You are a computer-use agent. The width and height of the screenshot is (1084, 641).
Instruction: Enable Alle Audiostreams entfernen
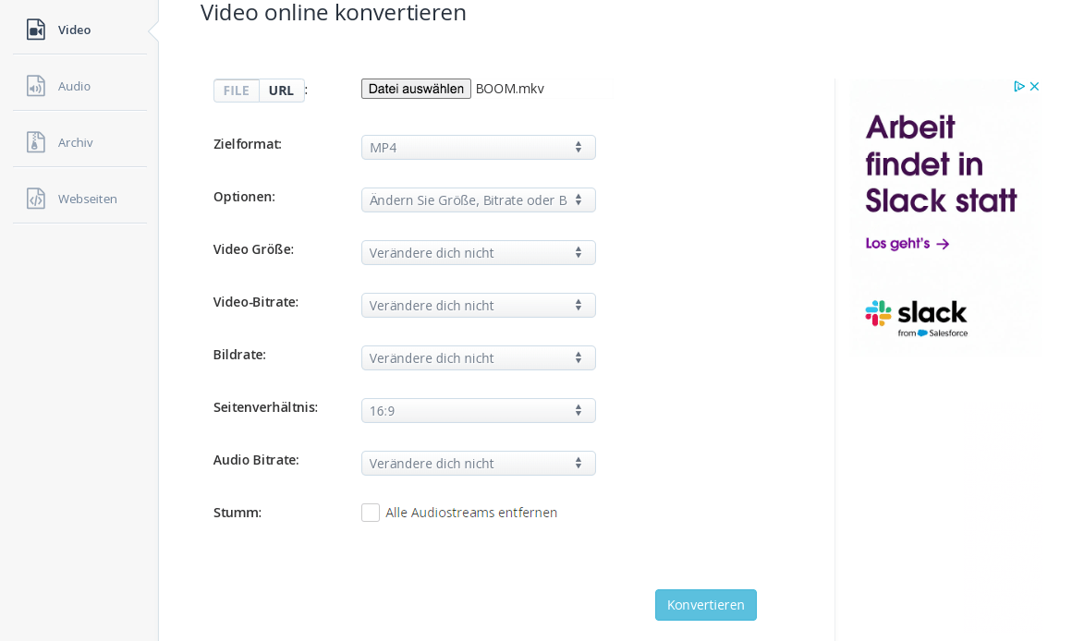(x=370, y=512)
